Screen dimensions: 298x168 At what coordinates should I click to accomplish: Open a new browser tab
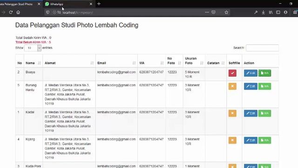pos(99,4)
